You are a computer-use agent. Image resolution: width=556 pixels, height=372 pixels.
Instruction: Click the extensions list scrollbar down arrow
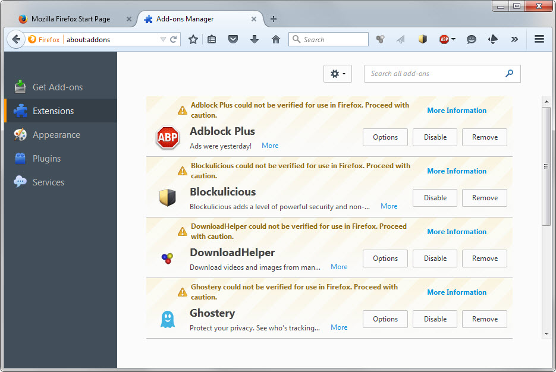tap(546, 334)
